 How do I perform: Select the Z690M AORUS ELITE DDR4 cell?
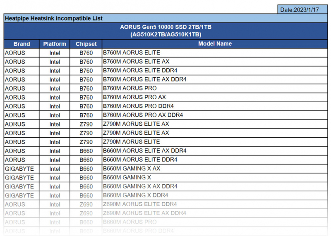140,204
